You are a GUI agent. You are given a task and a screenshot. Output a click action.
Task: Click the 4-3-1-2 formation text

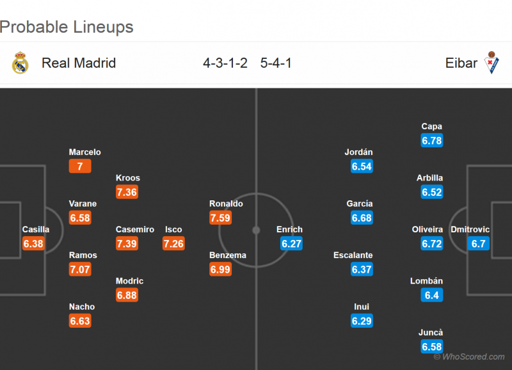[x=225, y=63]
